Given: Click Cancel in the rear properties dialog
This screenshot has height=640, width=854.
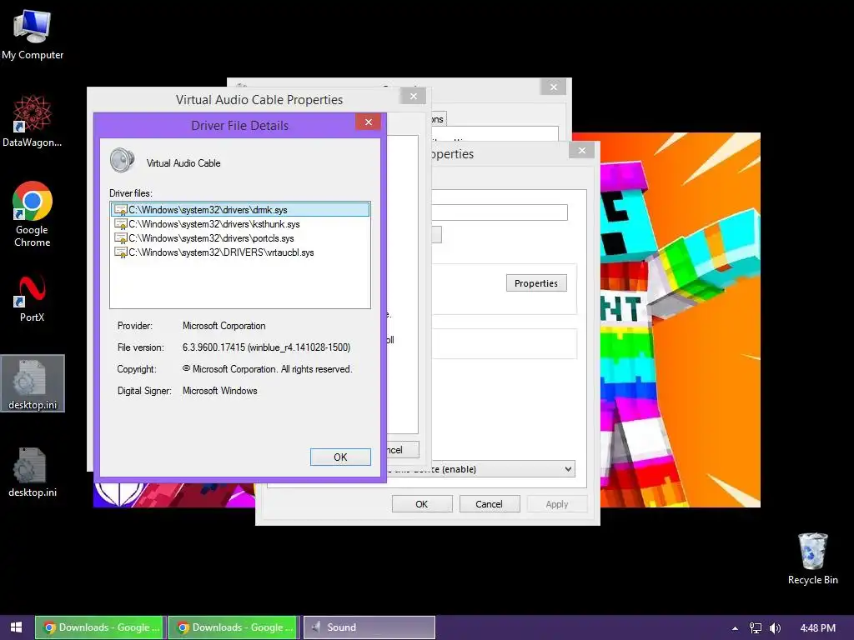Looking at the screenshot, I should tap(489, 504).
